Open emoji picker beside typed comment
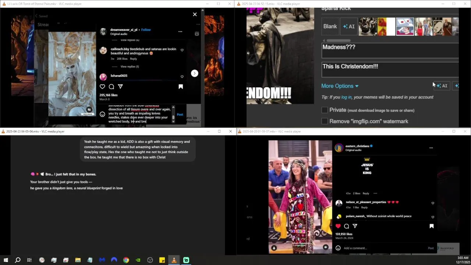Image resolution: width=471 pixels, height=265 pixels. tap(102, 114)
